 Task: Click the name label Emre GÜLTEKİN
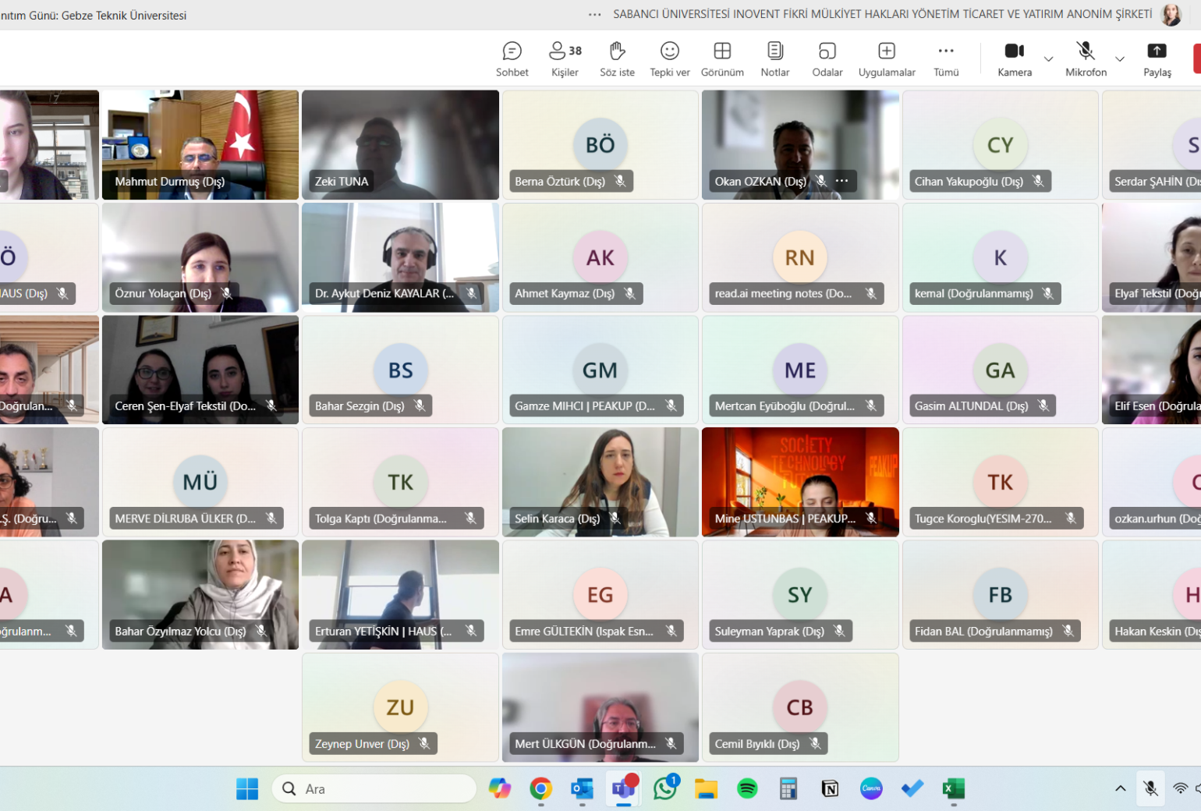coord(584,631)
